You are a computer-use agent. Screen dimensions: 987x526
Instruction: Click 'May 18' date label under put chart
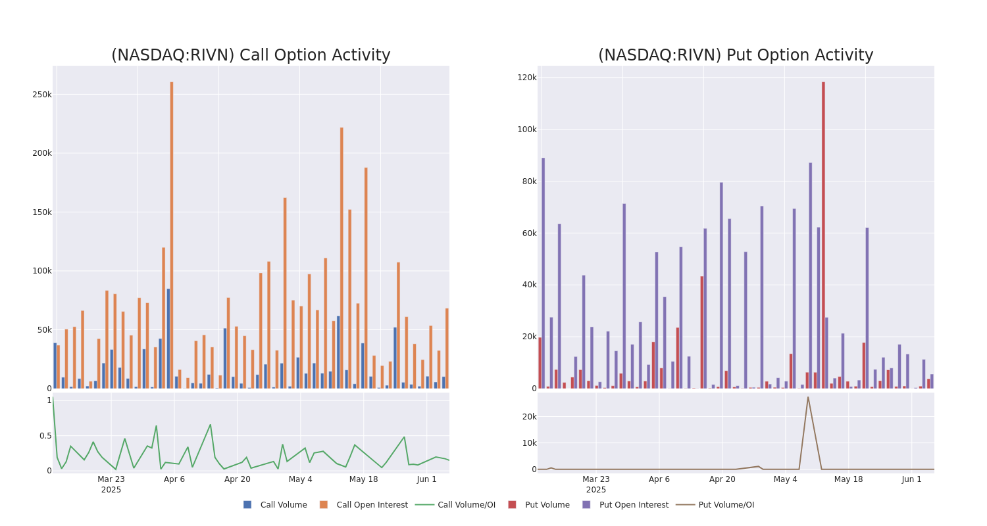pos(849,479)
